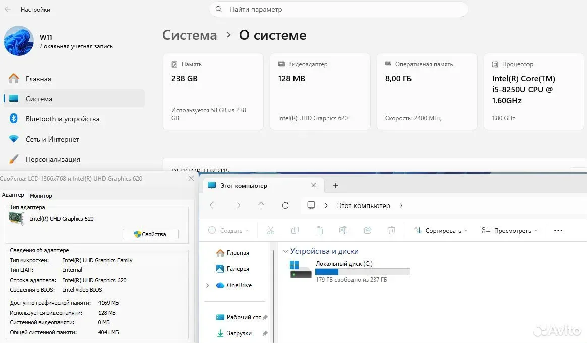Click the C: drive usage bar
587x343 pixels.
click(363, 272)
